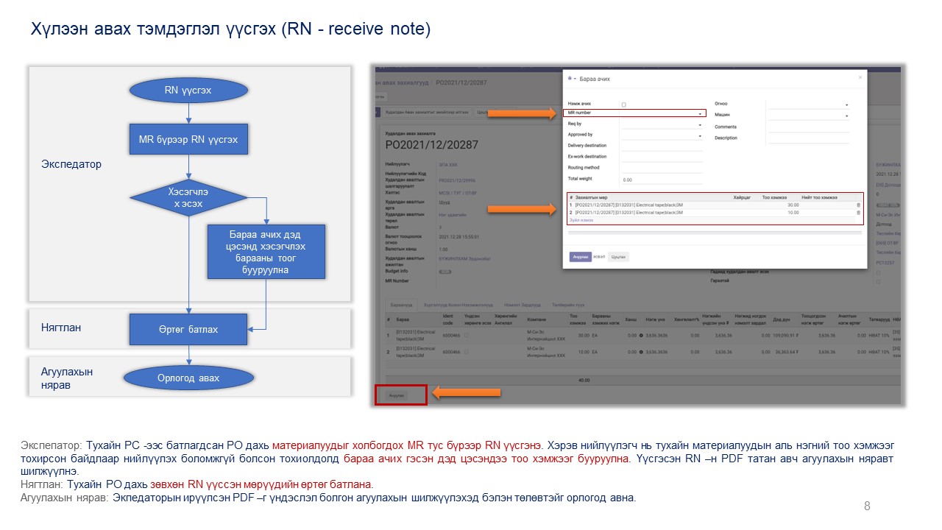
Task: Click the total quantity 40.00 footer
Action: pyautogui.click(x=583, y=381)
